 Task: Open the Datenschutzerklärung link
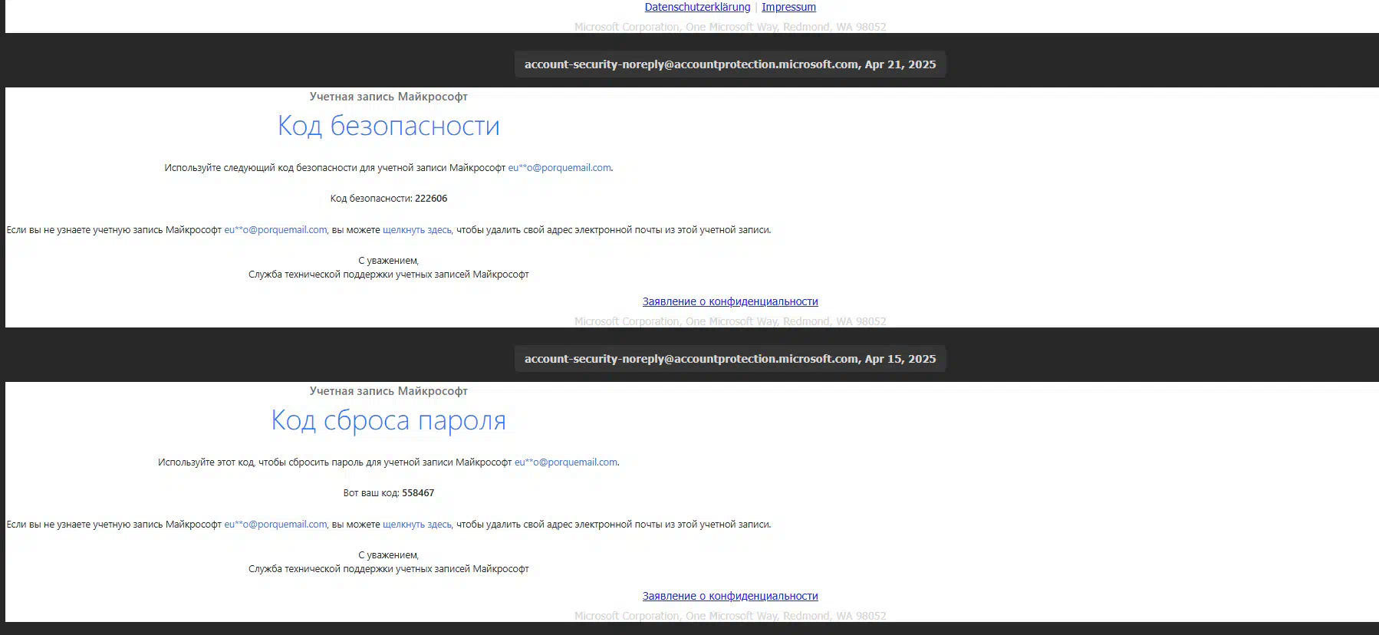(x=697, y=7)
